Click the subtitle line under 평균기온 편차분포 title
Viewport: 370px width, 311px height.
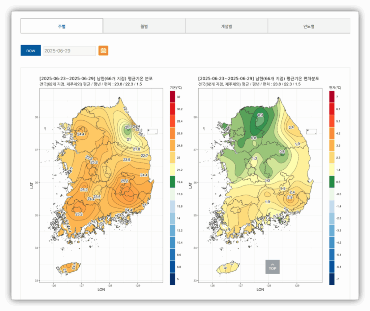(249, 84)
